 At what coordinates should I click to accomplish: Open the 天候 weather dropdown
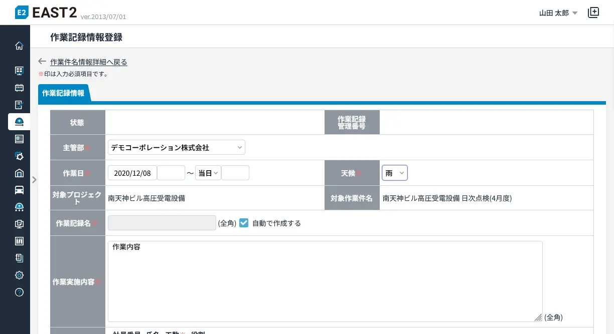pyautogui.click(x=394, y=173)
